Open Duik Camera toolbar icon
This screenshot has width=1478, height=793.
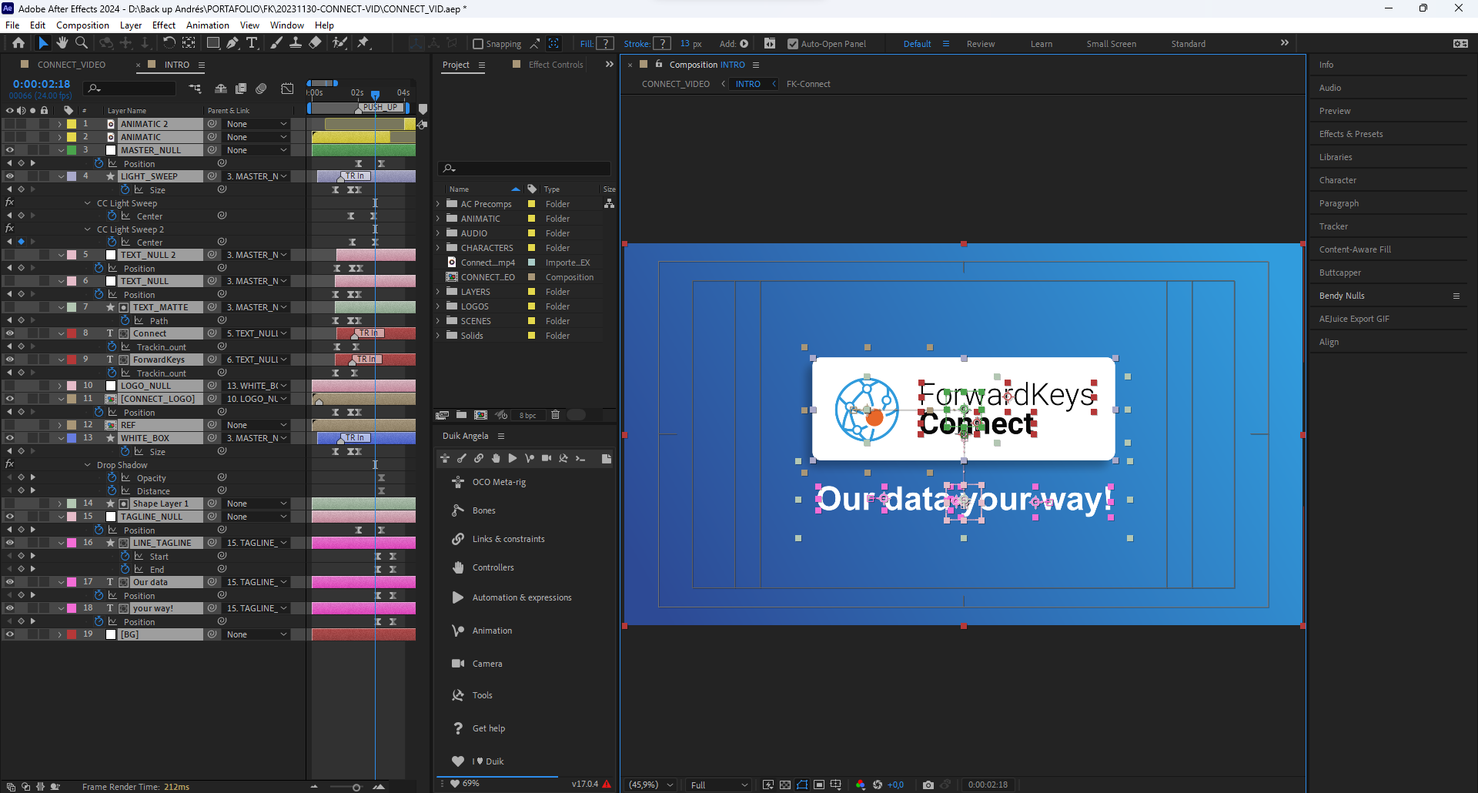coord(547,458)
